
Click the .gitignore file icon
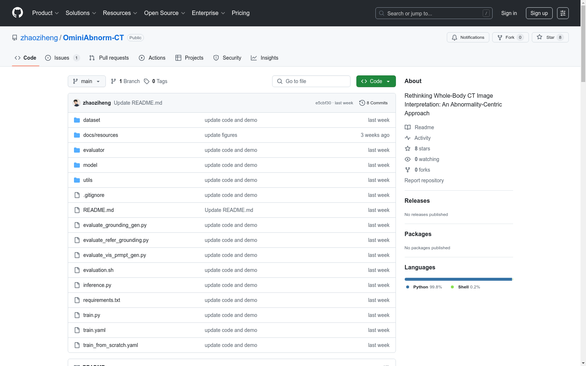[x=77, y=195]
